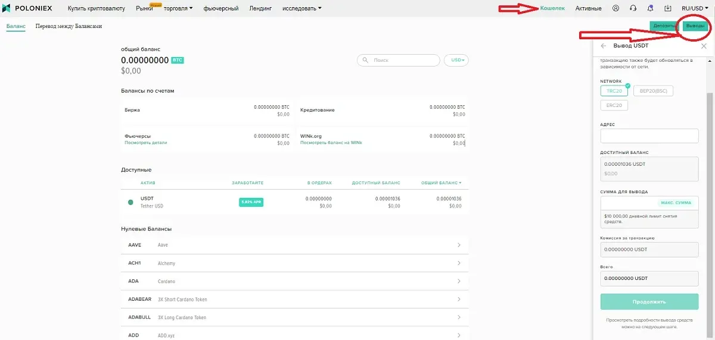
Task: Click the ДОСТУПНЫЙ БАЛАНС column header
Action: tap(376, 183)
